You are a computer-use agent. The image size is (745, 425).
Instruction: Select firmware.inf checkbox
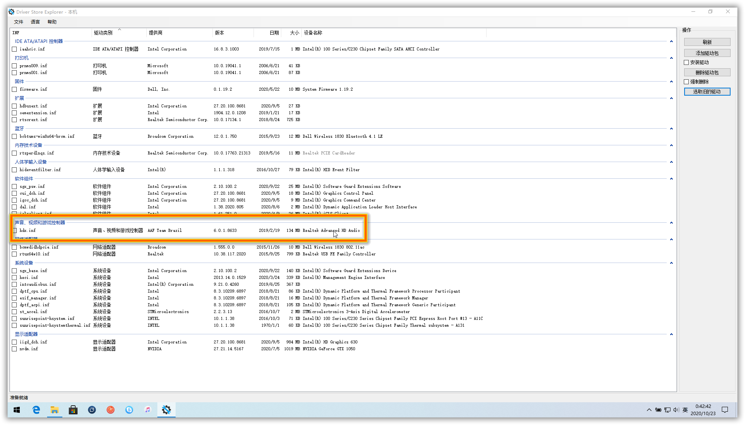(x=14, y=90)
